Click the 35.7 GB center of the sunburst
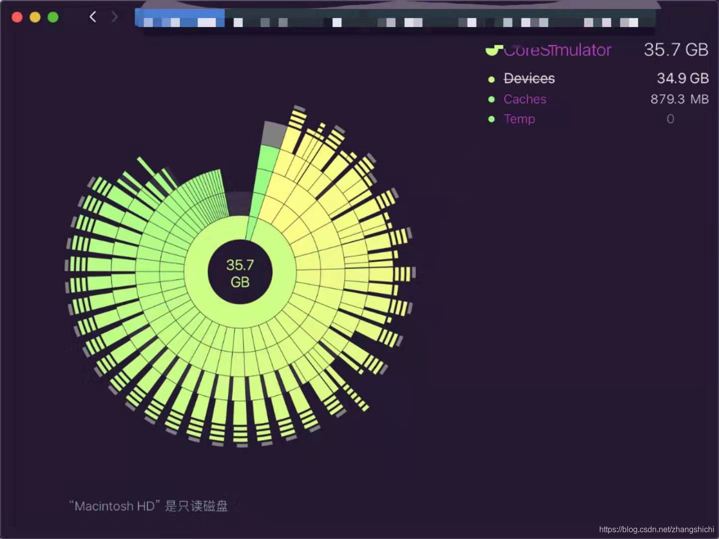The height and width of the screenshot is (539, 719). [x=240, y=273]
